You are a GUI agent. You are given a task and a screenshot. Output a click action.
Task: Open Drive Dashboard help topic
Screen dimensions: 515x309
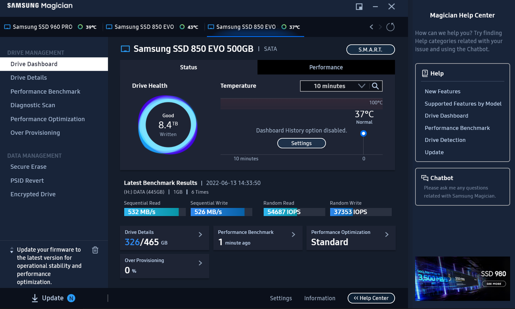447,116
